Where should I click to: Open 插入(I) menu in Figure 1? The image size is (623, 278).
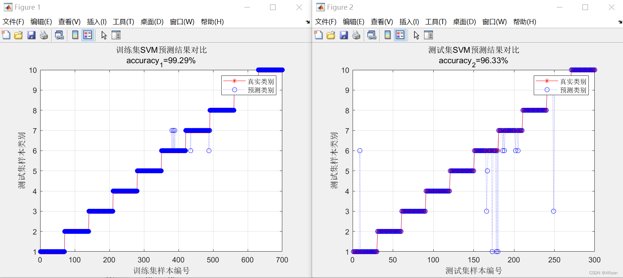tap(97, 22)
